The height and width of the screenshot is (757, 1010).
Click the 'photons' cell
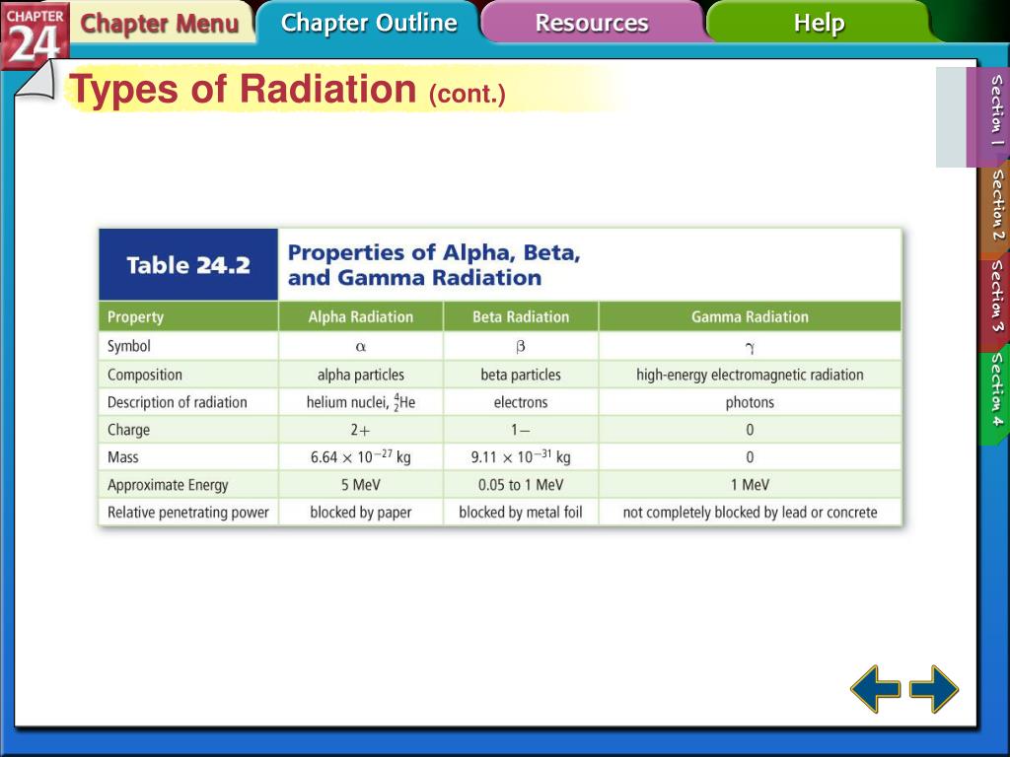click(x=750, y=402)
